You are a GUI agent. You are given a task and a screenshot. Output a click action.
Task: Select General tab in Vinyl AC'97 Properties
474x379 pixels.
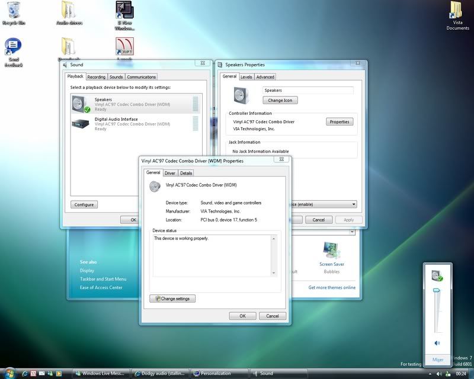pyautogui.click(x=153, y=172)
